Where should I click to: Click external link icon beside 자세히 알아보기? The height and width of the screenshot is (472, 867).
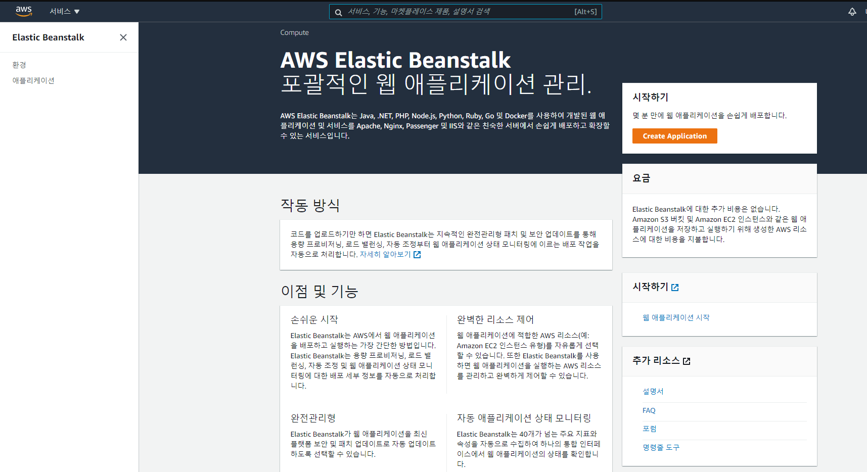coord(417,255)
